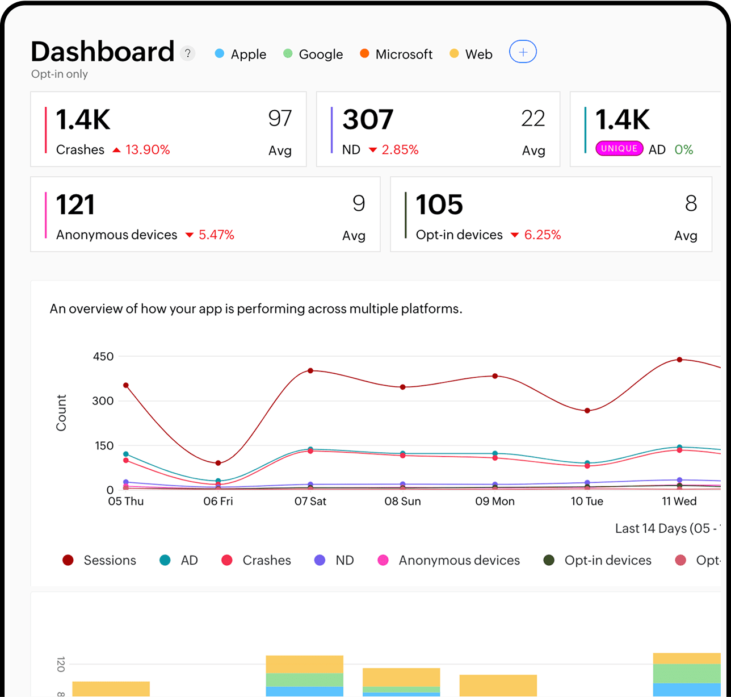731x697 pixels.
Task: Open the Last 14 Days date range selector
Action: click(667, 528)
